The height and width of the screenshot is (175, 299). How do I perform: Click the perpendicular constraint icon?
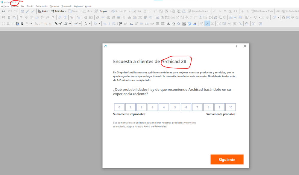(60, 24)
